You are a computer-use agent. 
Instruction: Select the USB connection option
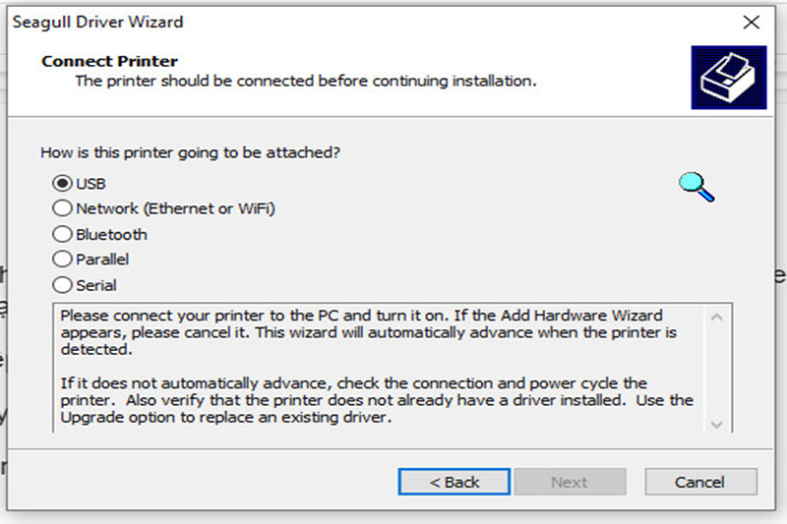(79, 183)
